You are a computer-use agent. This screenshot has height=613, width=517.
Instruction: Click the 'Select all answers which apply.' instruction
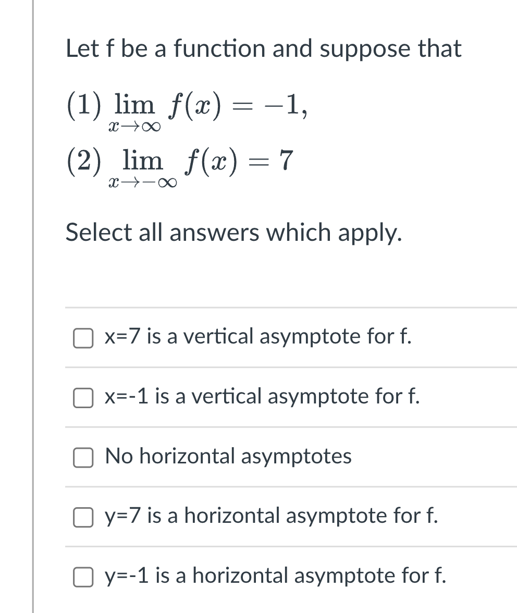pos(233,232)
